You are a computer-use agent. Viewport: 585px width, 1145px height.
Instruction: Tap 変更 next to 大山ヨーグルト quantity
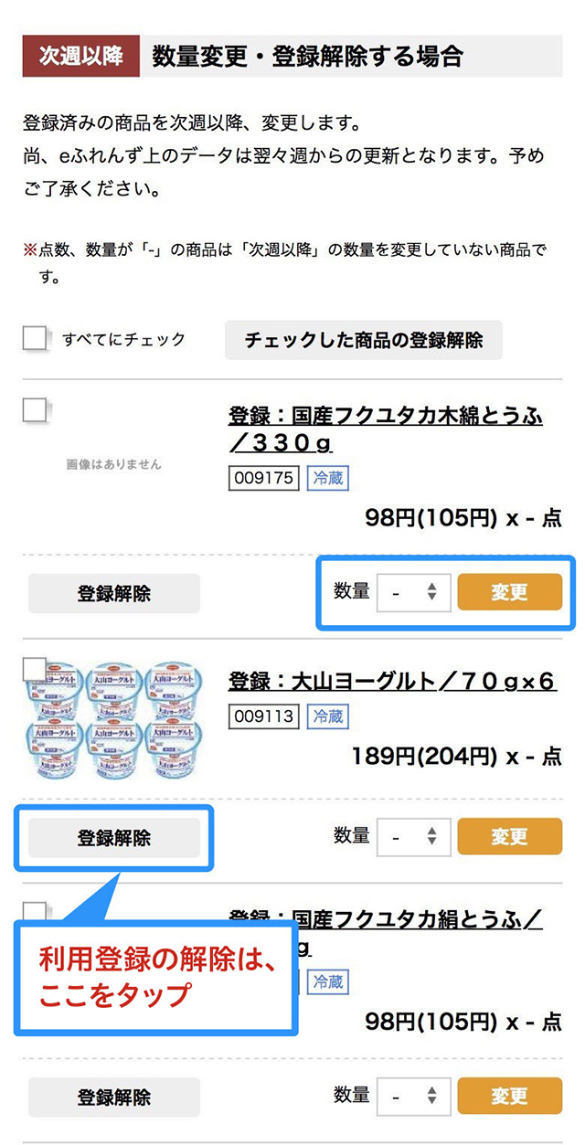pyautogui.click(x=509, y=835)
